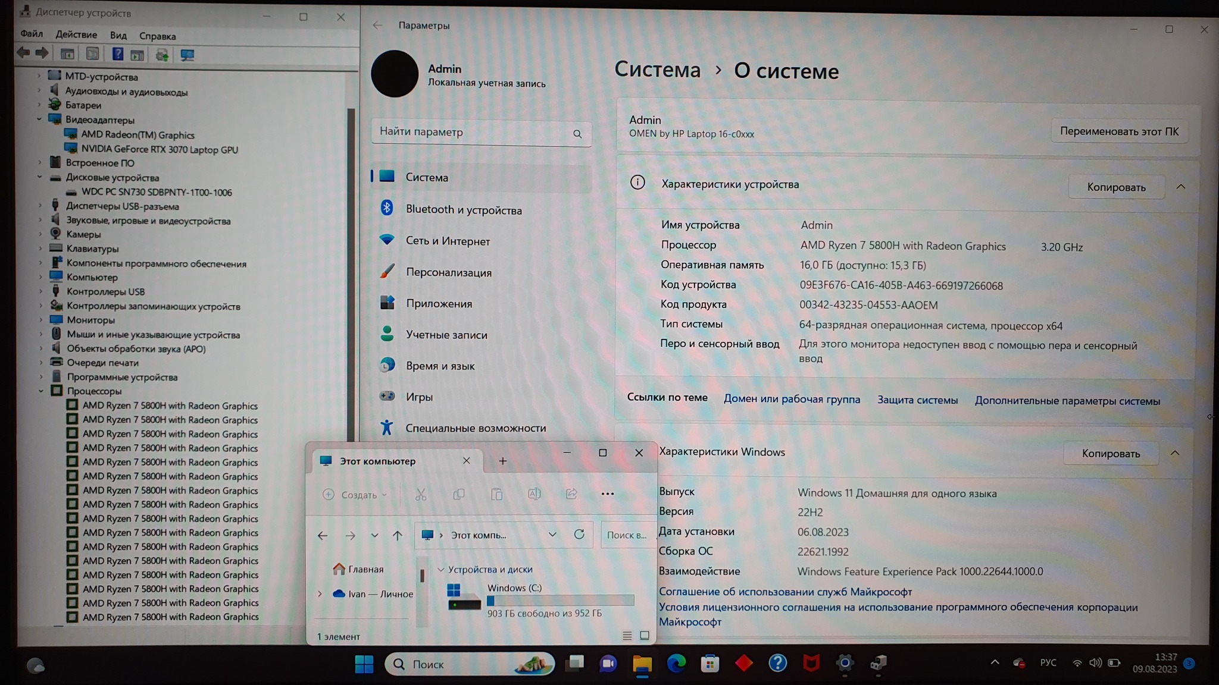Expand the Мониторы tree node
1219x685 pixels.
(x=41, y=320)
